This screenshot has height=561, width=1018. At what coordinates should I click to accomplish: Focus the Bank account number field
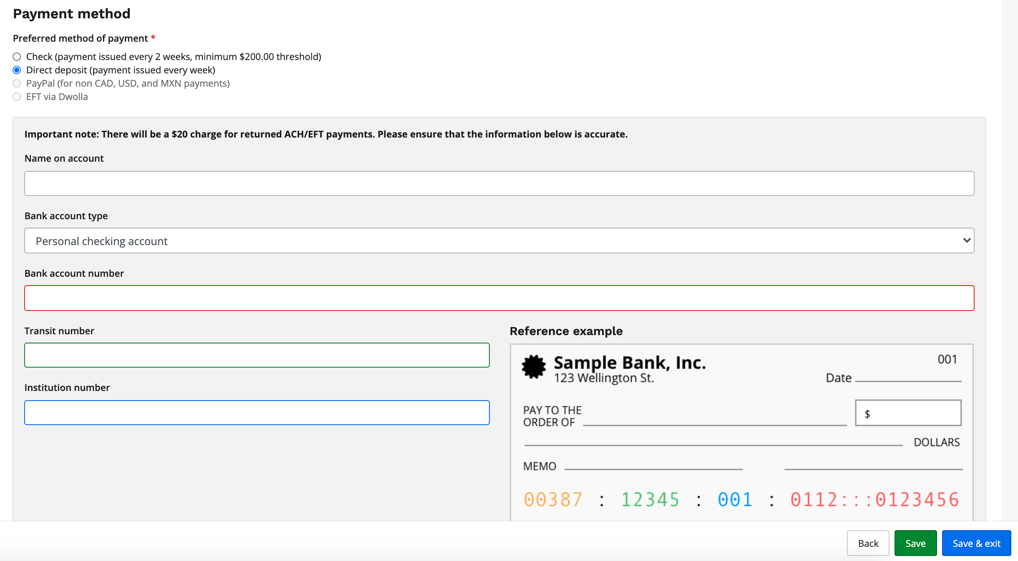click(499, 298)
